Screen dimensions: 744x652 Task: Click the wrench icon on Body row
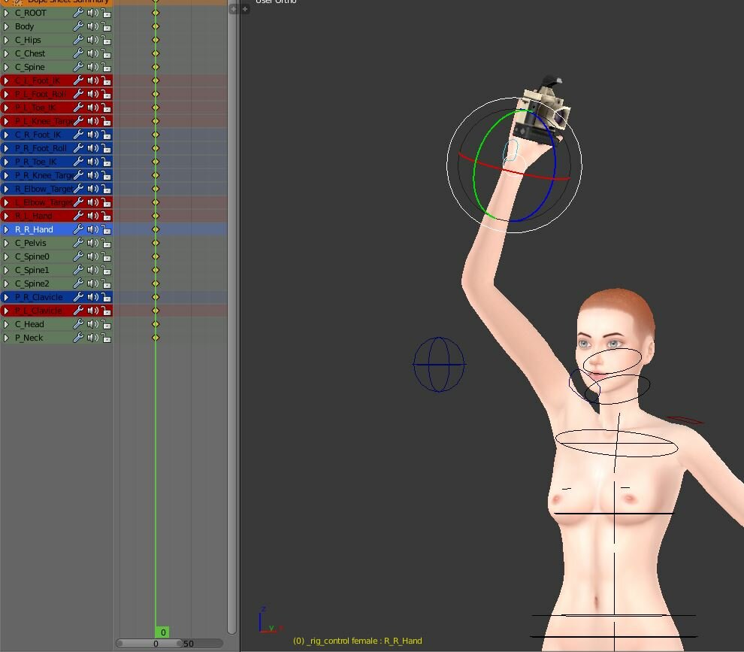[78, 26]
